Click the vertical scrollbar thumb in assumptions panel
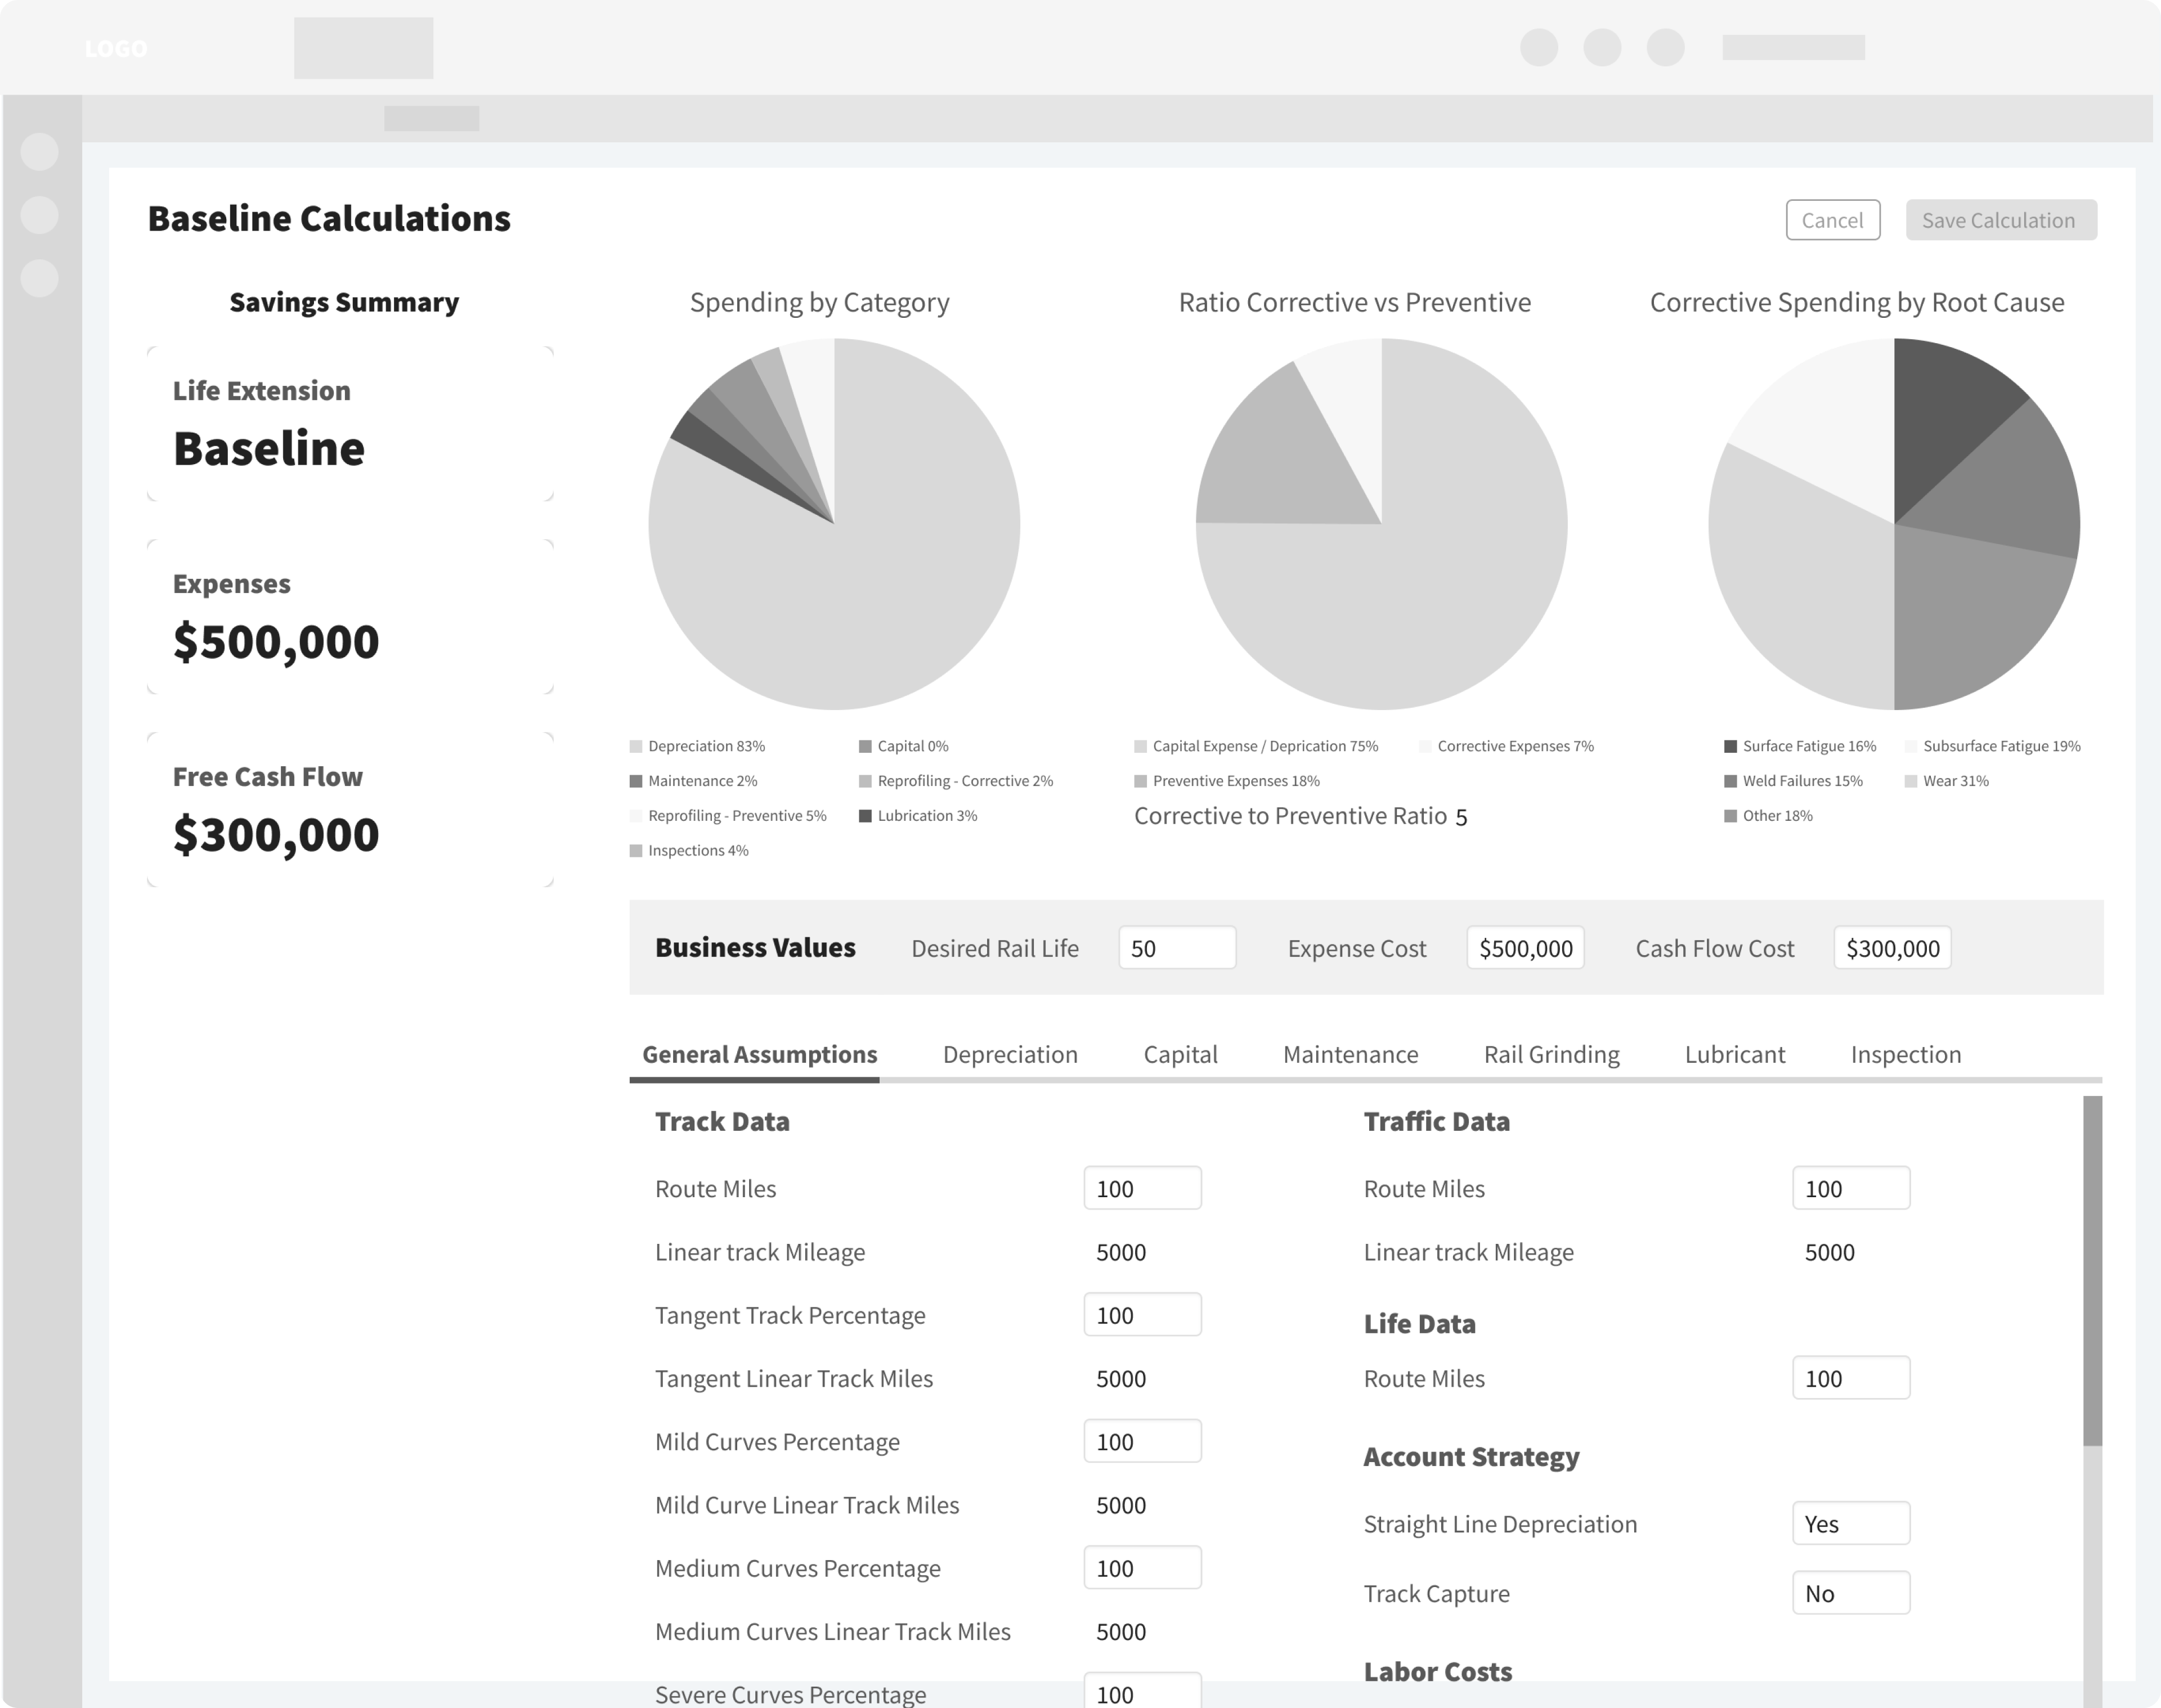This screenshot has height=1708, width=2161. (x=2092, y=1270)
